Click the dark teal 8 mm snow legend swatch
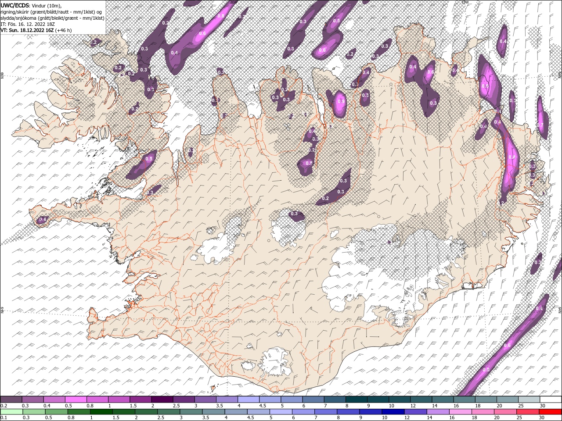This screenshot has height=421, width=562. pyautogui.click(x=357, y=400)
